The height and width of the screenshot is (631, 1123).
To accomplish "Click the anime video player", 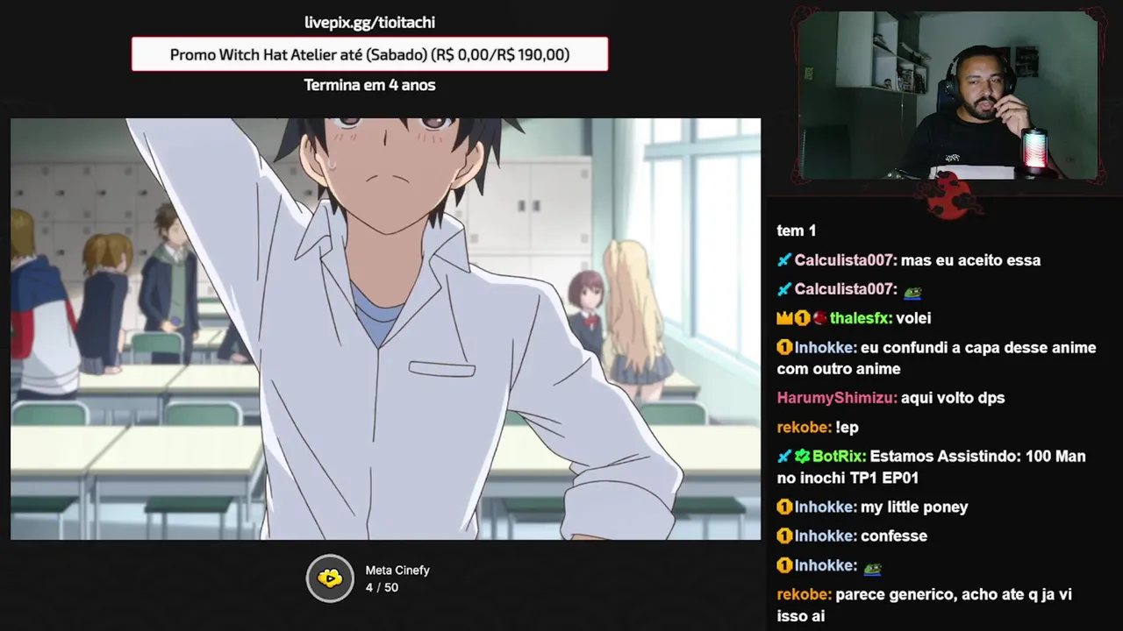I will coord(385,329).
